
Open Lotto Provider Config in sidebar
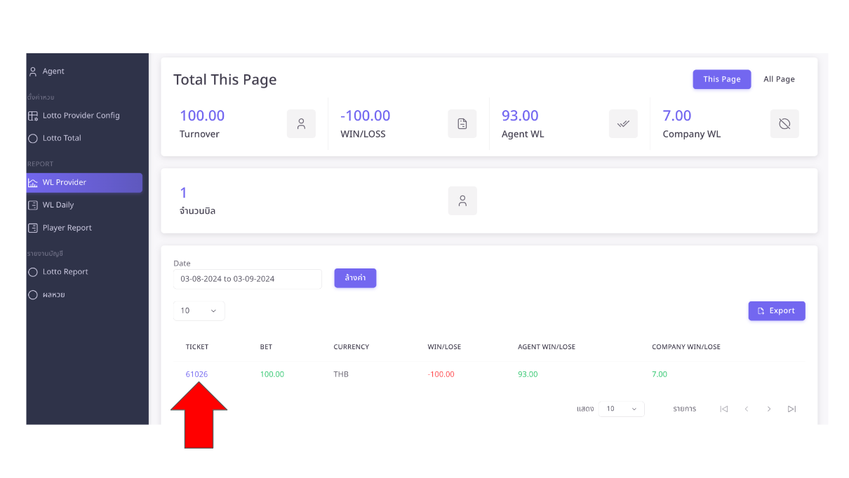tap(81, 116)
